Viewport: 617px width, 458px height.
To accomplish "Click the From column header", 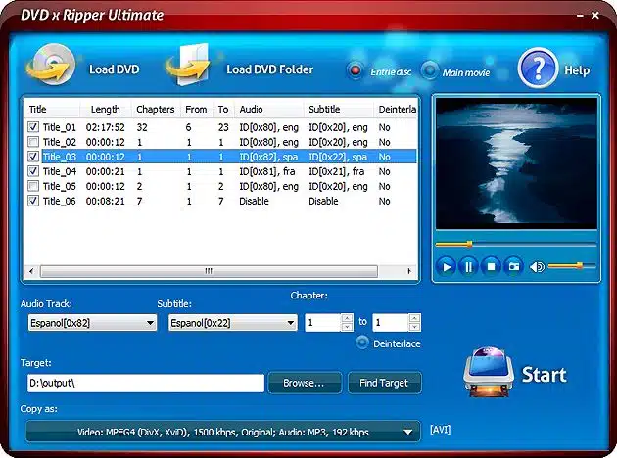I will (196, 109).
